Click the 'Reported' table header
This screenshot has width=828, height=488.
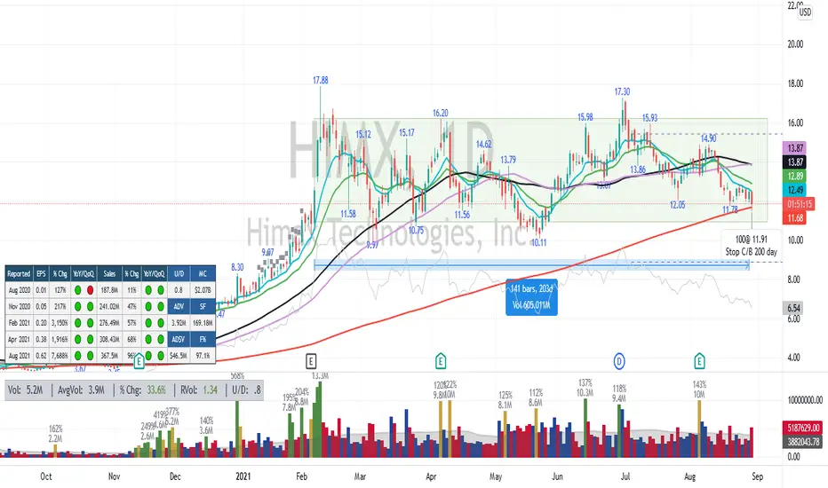point(19,274)
